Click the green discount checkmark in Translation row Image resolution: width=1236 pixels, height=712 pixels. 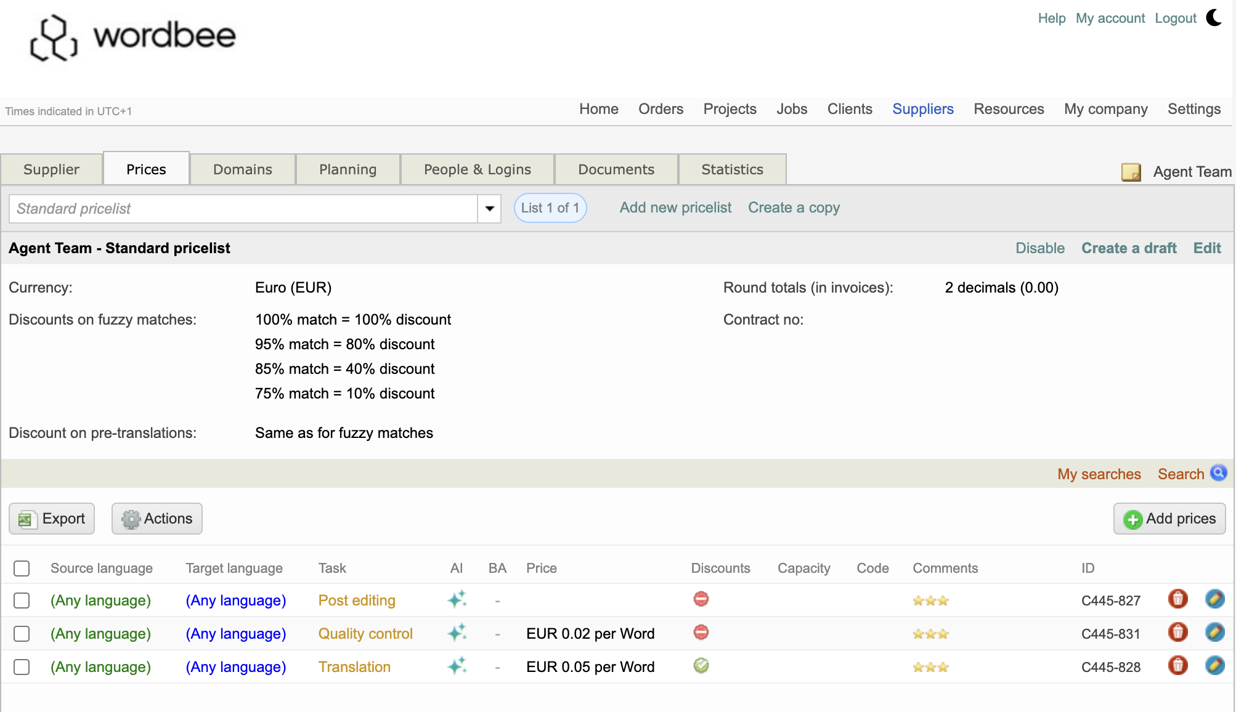(701, 666)
